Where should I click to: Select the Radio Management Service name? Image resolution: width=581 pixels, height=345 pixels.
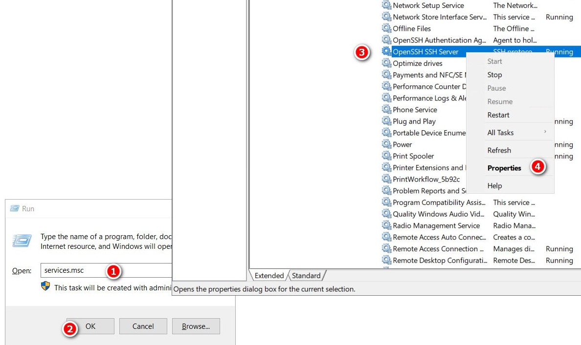(436, 225)
